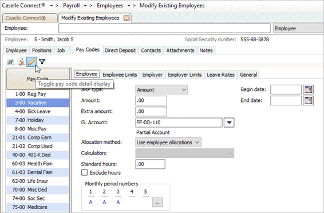Click the Standard hours input field
Viewport: 324px width, 213px height.
coord(150,164)
